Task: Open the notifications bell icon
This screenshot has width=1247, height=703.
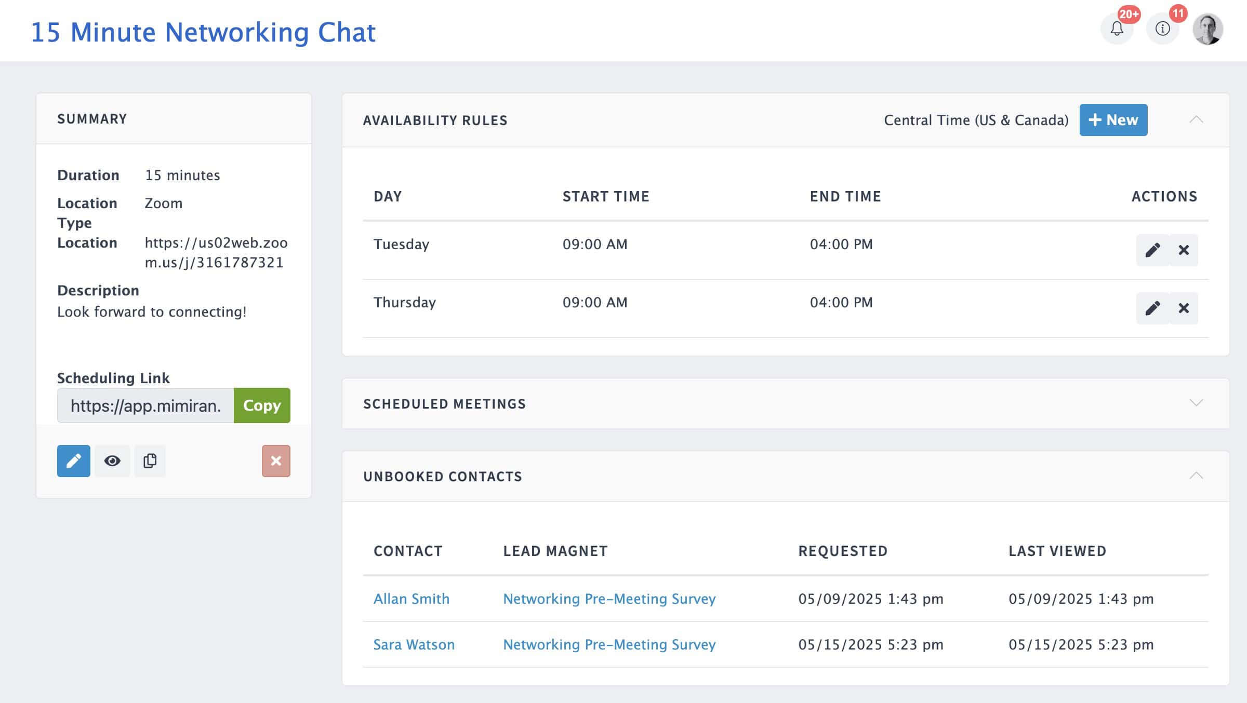Action: click(x=1117, y=29)
